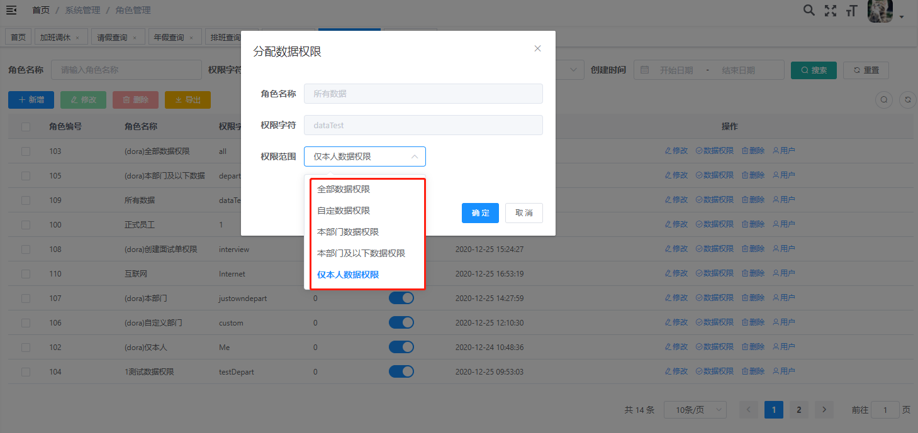Go to page 2 in pagination
The width and height of the screenshot is (918, 433).
tap(798, 409)
